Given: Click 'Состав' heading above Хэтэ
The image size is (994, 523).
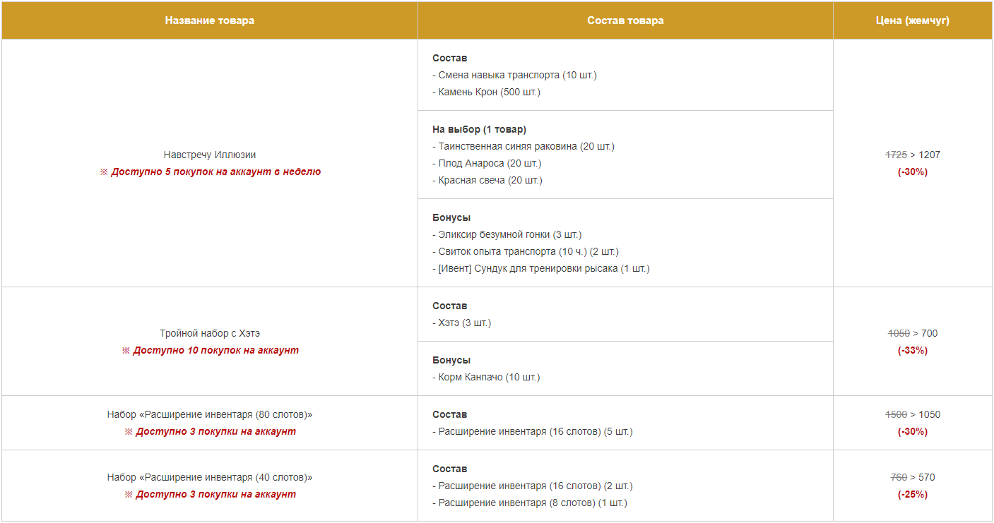Looking at the screenshot, I should click(x=450, y=306).
